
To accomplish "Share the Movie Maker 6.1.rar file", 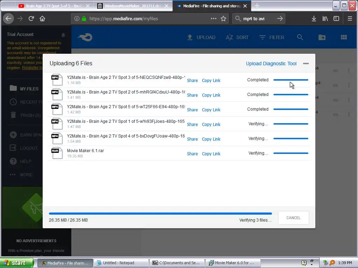I will [192, 154].
